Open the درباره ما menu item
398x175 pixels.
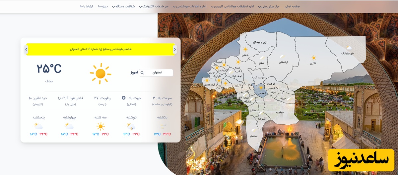pos(103,6)
